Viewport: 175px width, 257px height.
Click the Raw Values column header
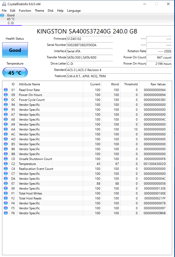(153, 84)
